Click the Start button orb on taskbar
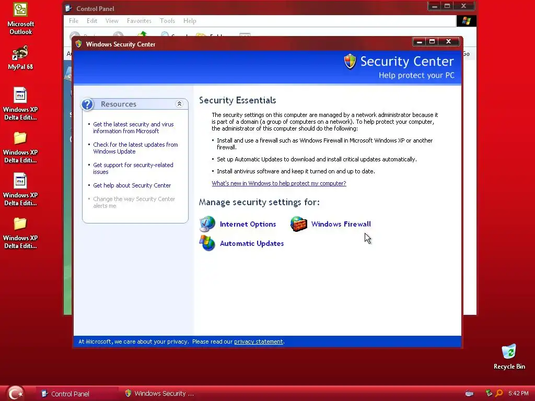Screen dimensions: 535x401 click(x=15, y=393)
